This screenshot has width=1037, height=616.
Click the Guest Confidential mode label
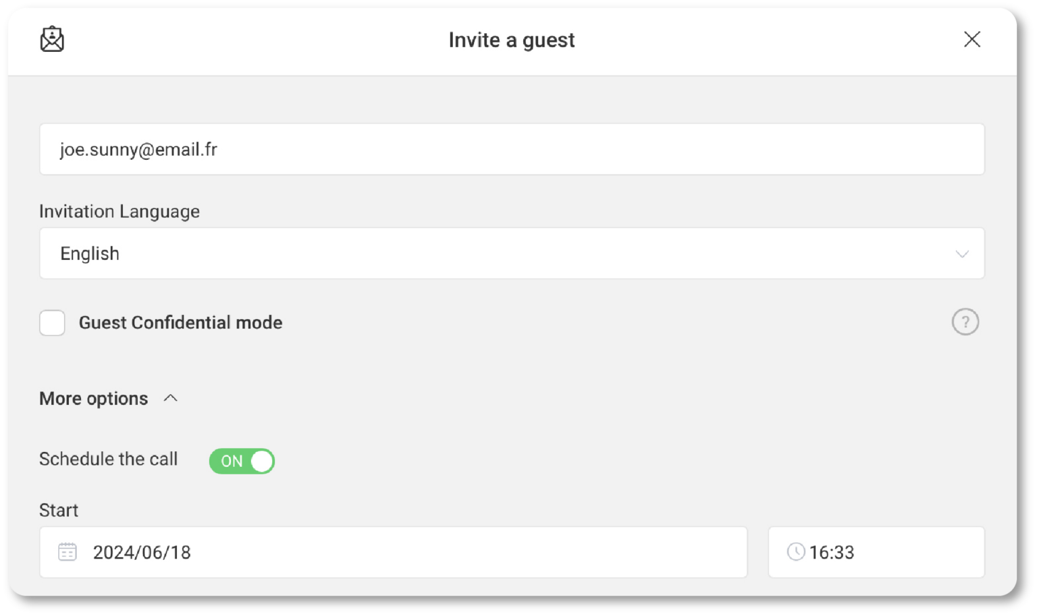tap(180, 323)
